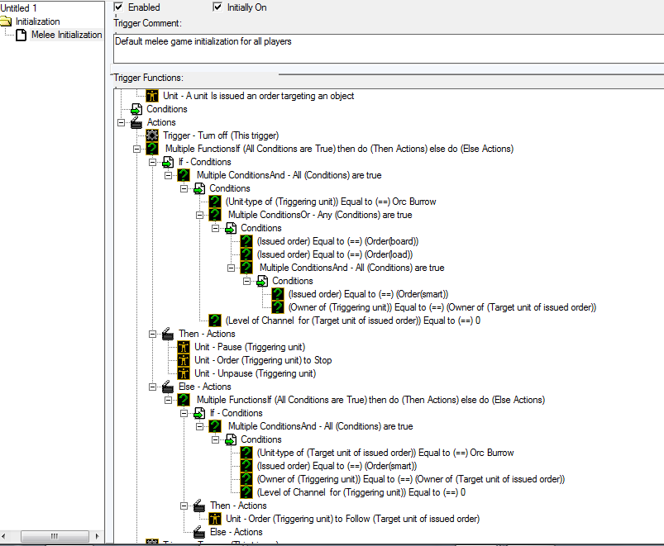Collapse first Multiple ConditionsAnd node
The image size is (664, 546).
tap(168, 175)
